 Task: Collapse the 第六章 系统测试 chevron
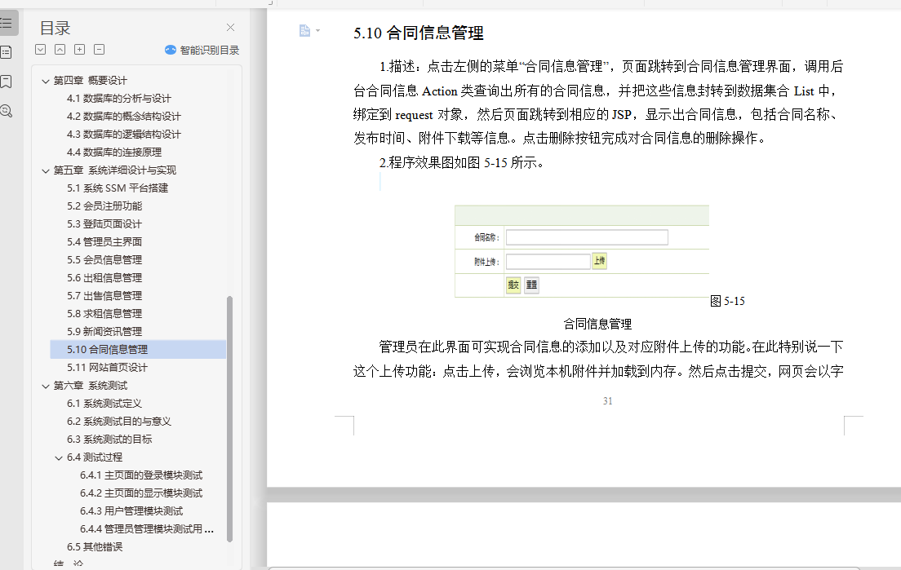click(x=46, y=386)
